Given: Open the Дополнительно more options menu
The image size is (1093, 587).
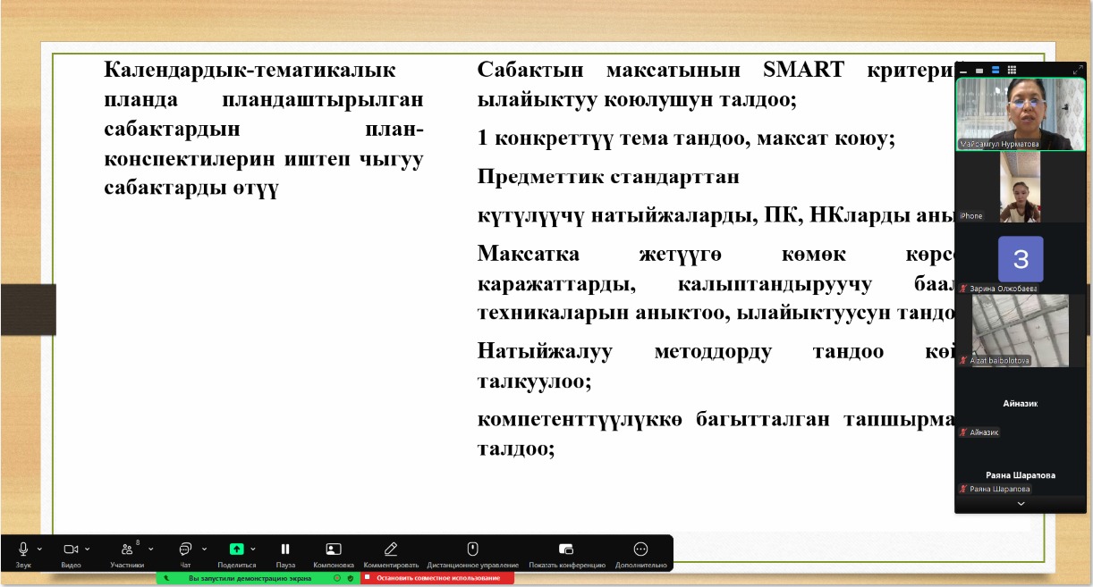Looking at the screenshot, I should (x=640, y=549).
